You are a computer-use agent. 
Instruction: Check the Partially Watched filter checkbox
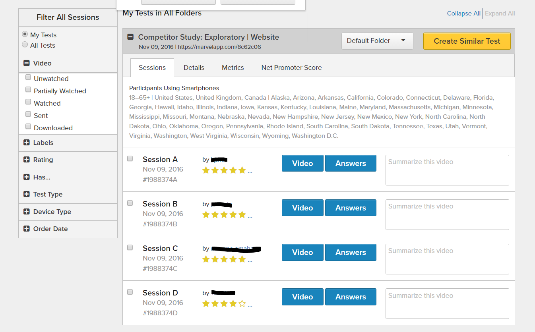tap(28, 90)
